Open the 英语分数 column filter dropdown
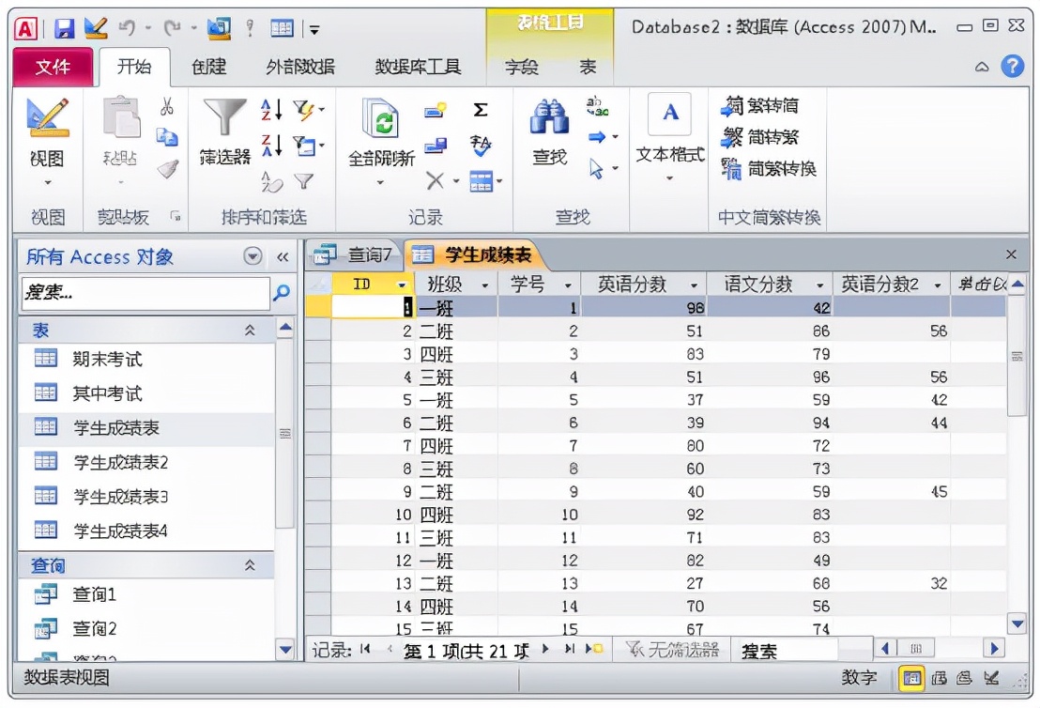Viewport: 1040px width, 708px height. point(694,285)
